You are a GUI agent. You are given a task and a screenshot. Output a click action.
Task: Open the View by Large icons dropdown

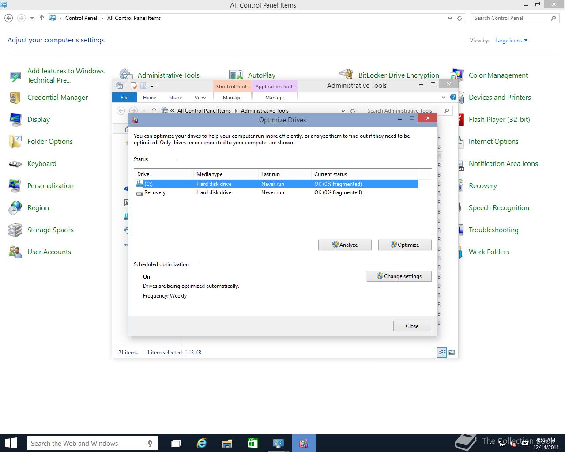point(511,41)
